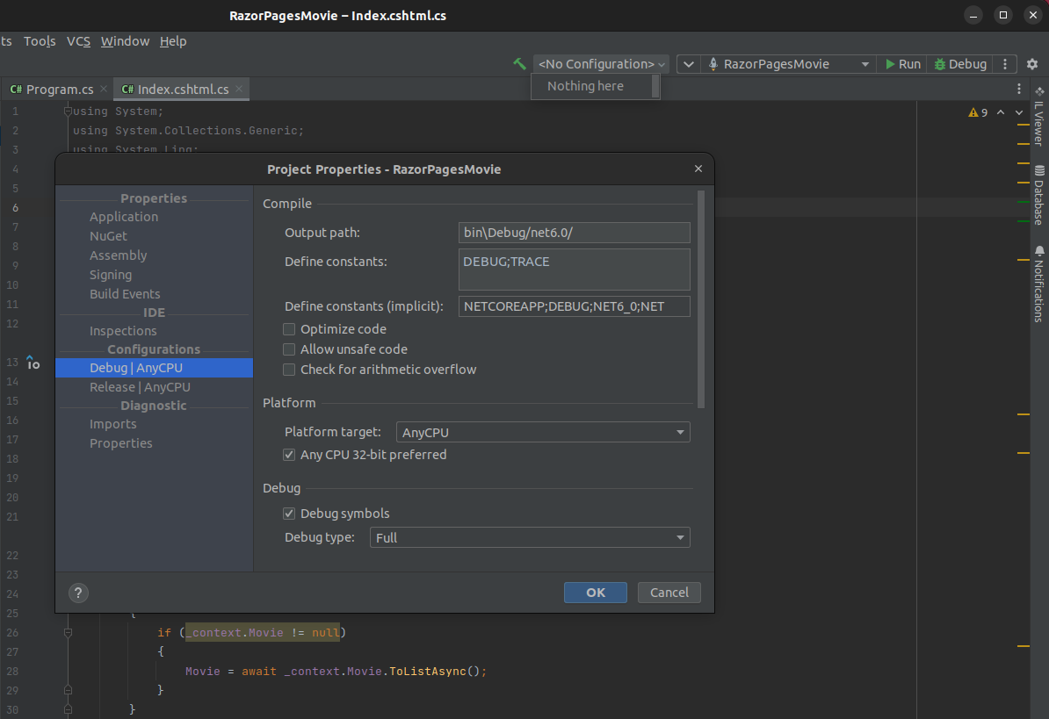Run the RazorPagesMovie application
The width and height of the screenshot is (1049, 719).
tap(902, 63)
